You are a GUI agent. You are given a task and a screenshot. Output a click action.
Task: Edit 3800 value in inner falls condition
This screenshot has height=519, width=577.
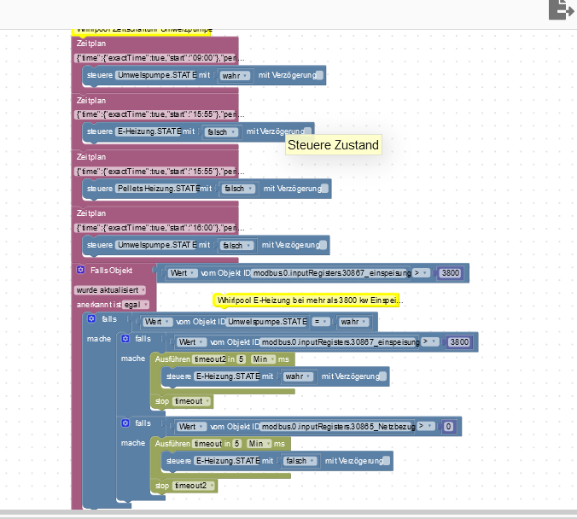459,342
